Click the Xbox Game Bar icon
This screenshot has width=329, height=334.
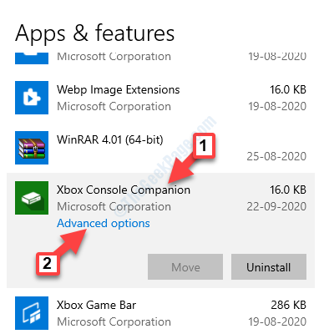coord(32,313)
